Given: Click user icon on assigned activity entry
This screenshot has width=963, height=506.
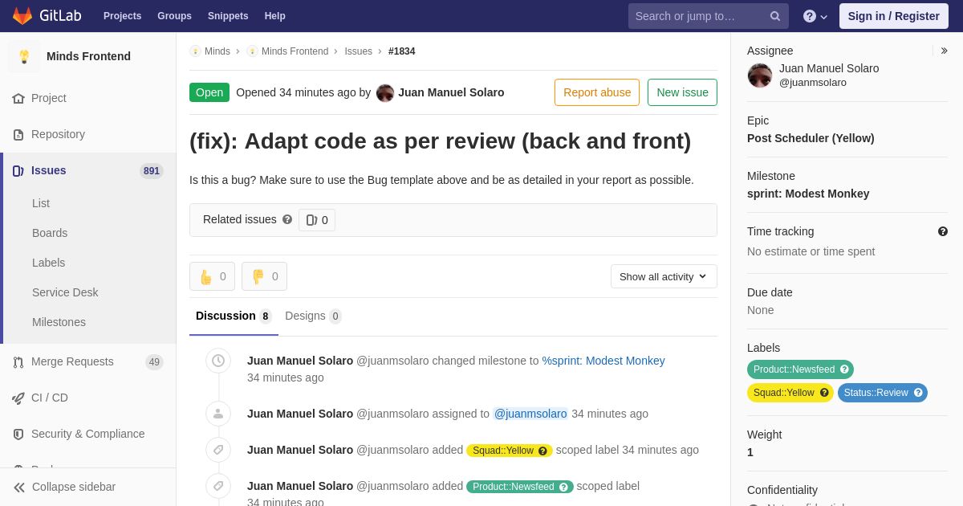Looking at the screenshot, I should (x=218, y=414).
